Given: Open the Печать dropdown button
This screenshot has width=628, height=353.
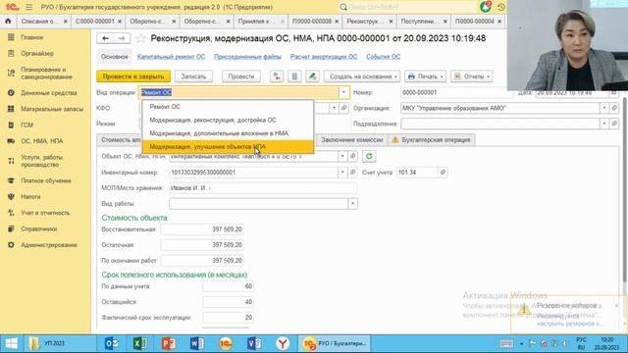Looking at the screenshot, I should [425, 76].
